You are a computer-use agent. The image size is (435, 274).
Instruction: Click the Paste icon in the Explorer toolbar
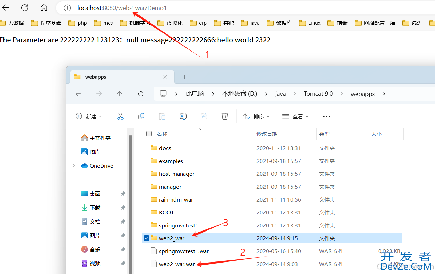(x=162, y=116)
